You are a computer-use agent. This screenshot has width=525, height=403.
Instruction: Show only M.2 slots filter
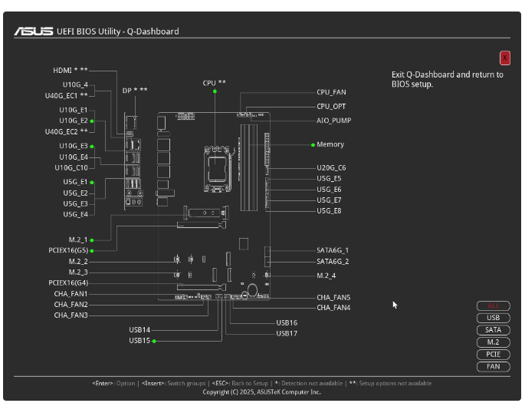[493, 342]
